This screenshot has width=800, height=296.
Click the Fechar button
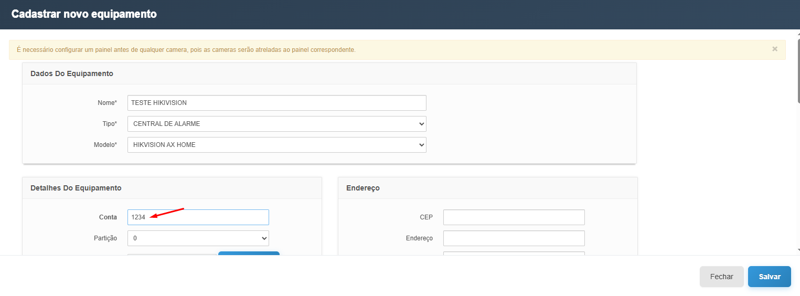click(x=721, y=277)
